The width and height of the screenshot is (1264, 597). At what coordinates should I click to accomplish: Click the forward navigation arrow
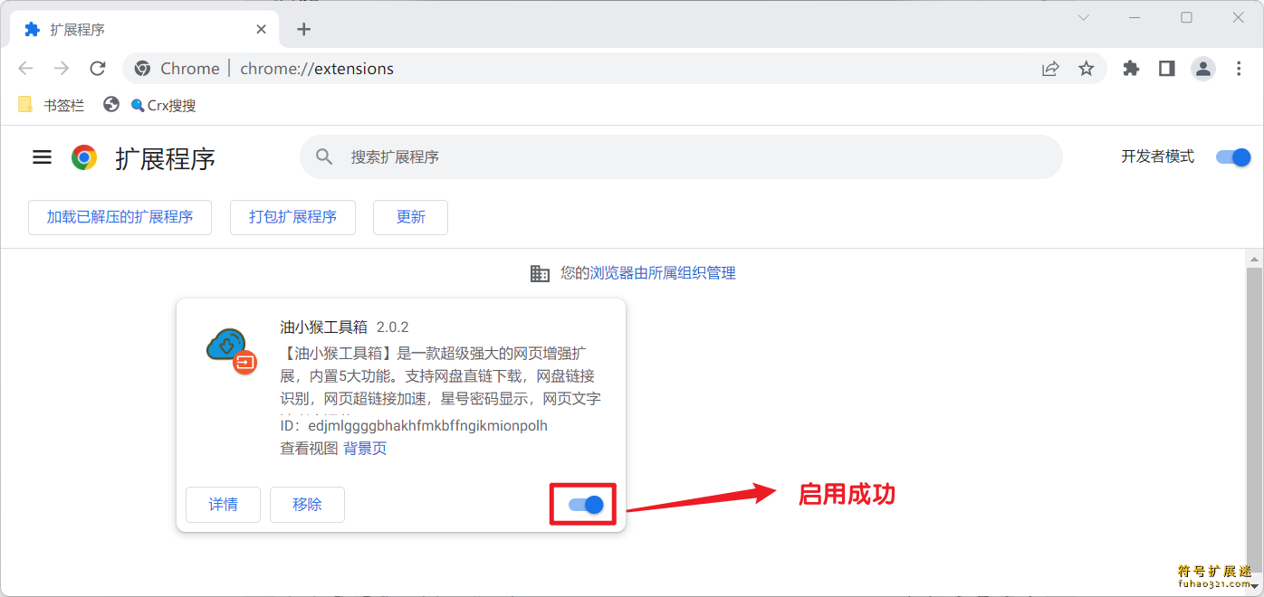point(62,69)
